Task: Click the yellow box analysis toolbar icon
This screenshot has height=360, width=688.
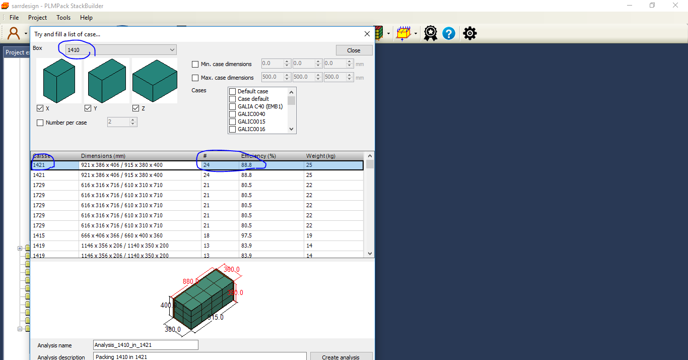Action: pos(403,33)
